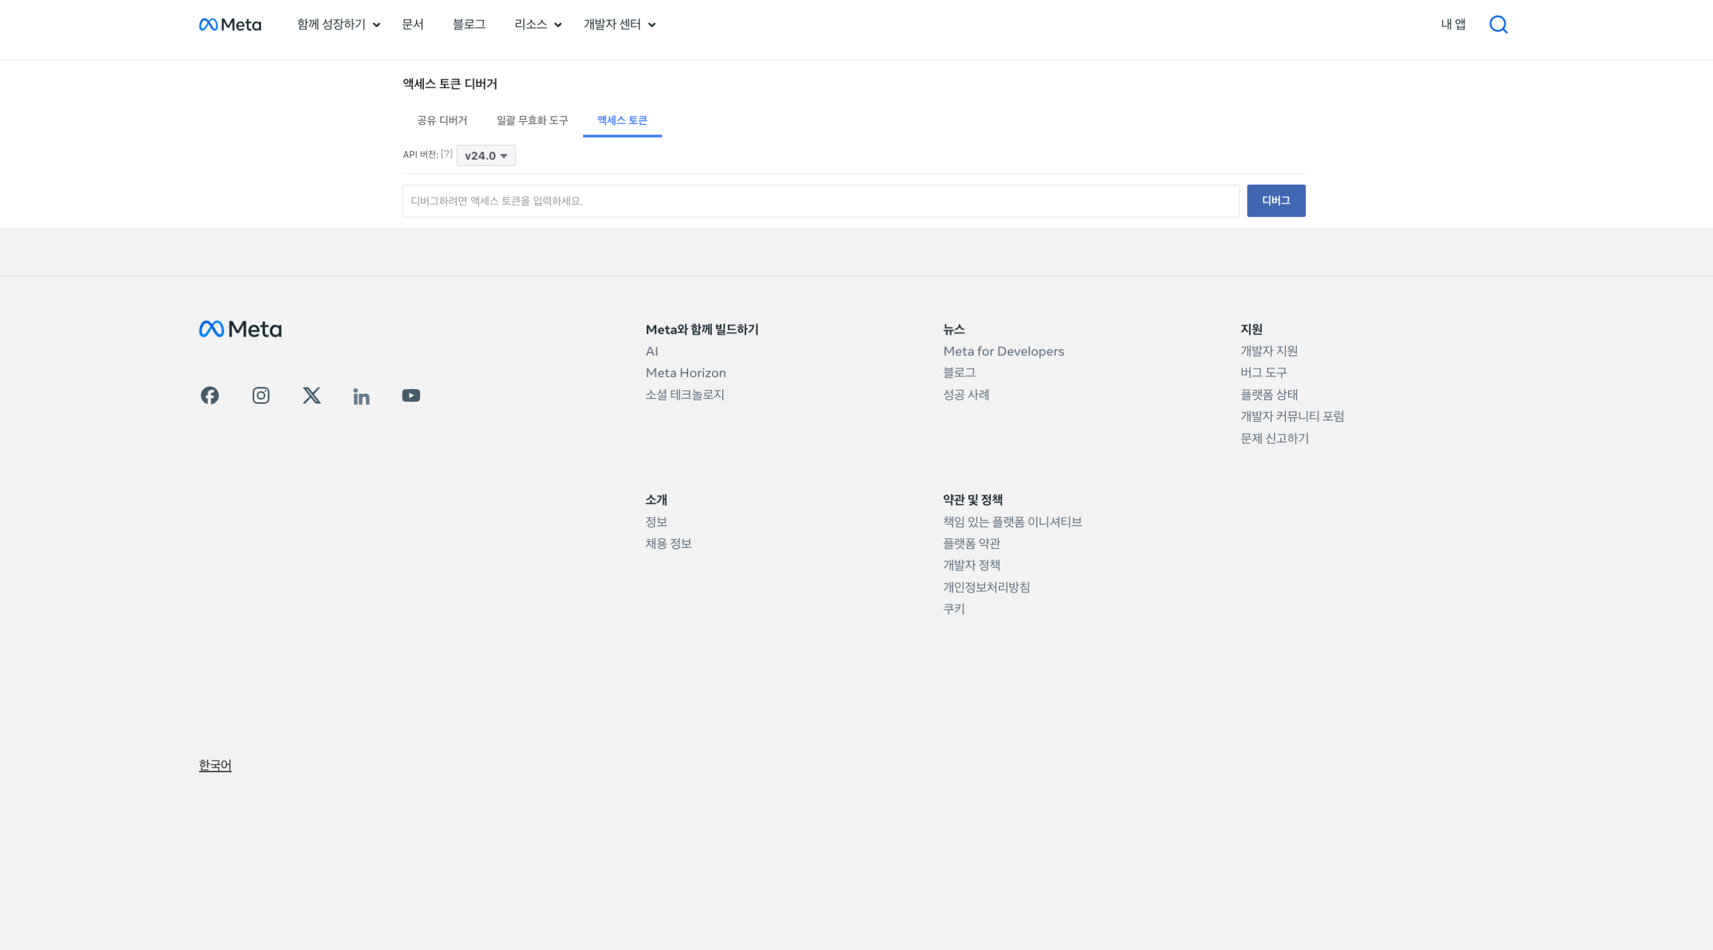Click the YouTube footer icon
The image size is (1713, 950).
click(411, 395)
